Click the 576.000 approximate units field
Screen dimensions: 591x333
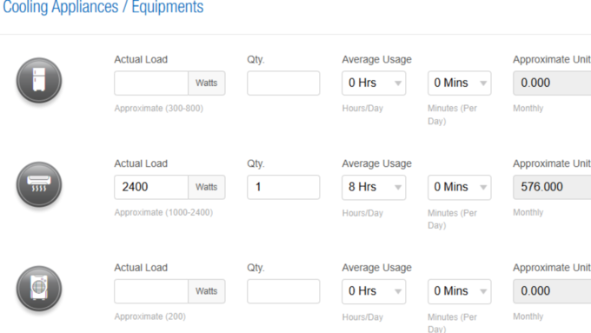click(552, 187)
